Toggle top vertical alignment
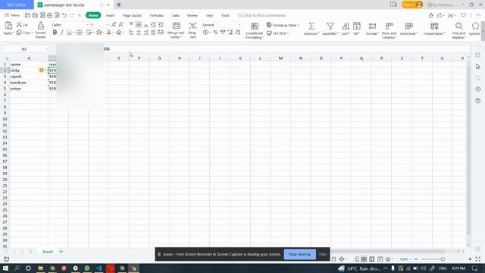 [131, 24]
